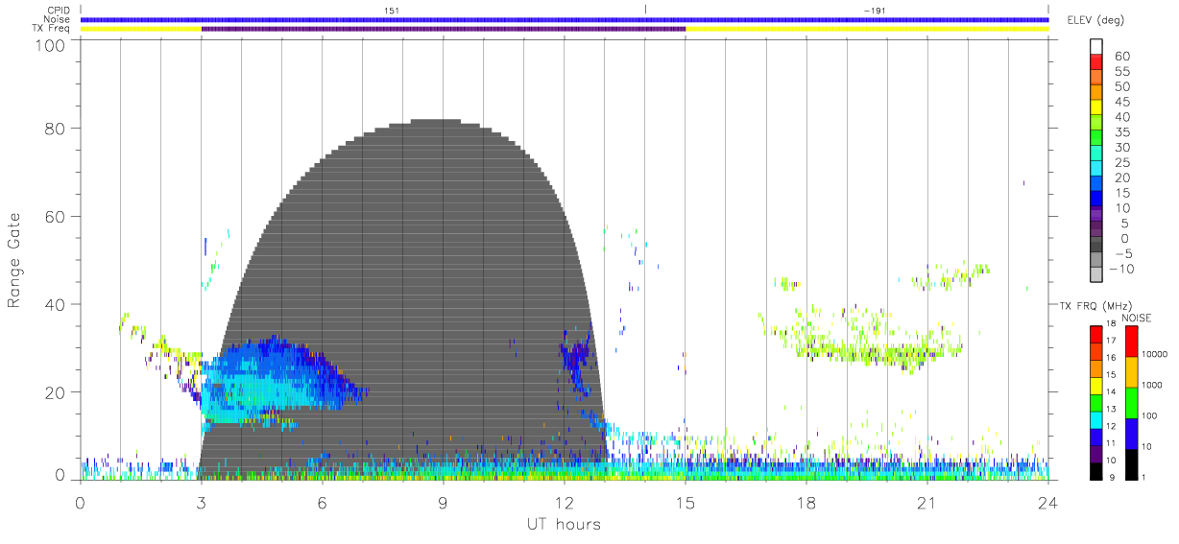Click the '10000' label on NOISE scale
The width and height of the screenshot is (1179, 544).
pyautogui.click(x=1155, y=355)
